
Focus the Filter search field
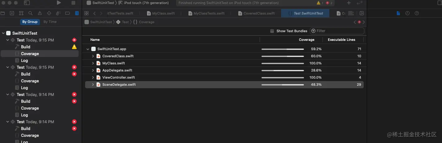[x=337, y=31]
